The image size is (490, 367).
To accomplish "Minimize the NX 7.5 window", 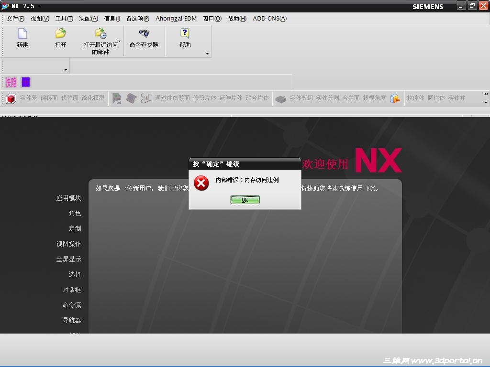I will pos(461,6).
